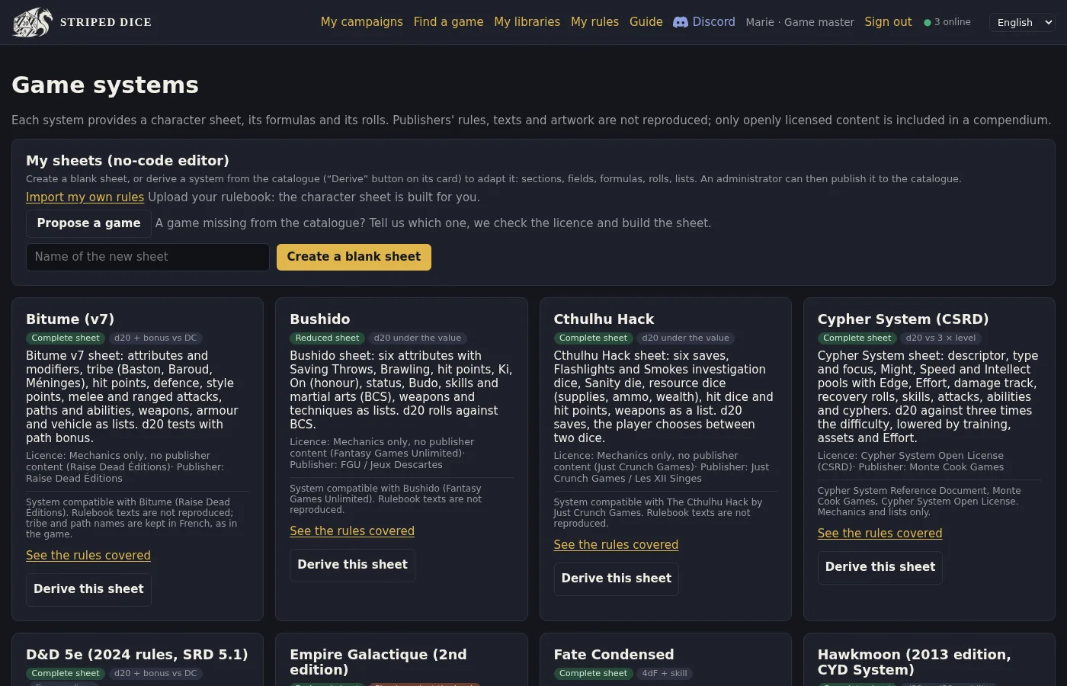Screen dimensions: 1067x686
Task: Go to Find a game
Action: click(448, 22)
